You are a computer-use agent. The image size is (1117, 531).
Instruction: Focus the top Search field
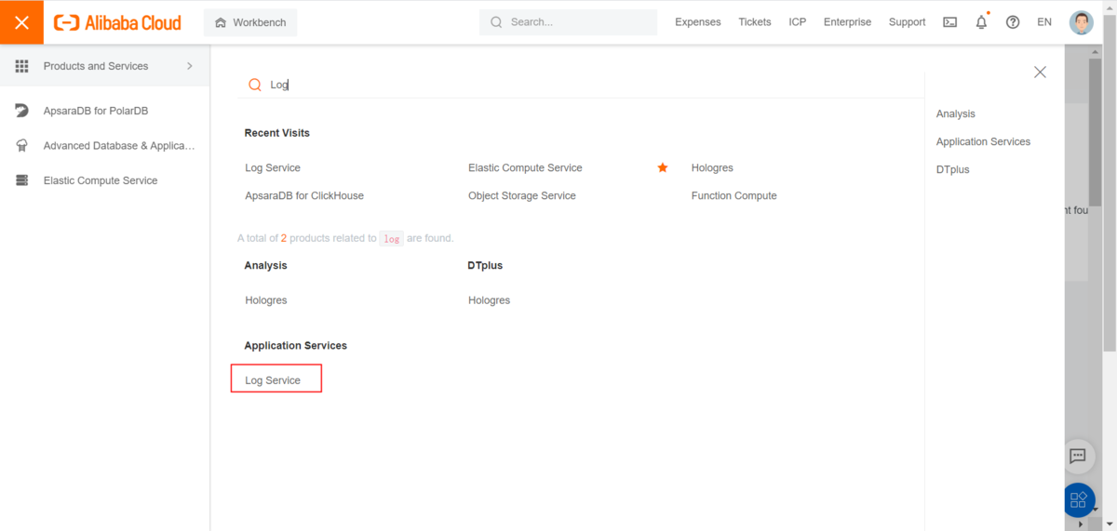coord(568,22)
